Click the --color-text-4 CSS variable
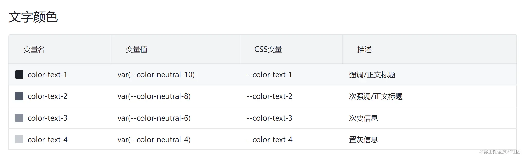Viewport: 522px width, 156px height. [x=269, y=140]
